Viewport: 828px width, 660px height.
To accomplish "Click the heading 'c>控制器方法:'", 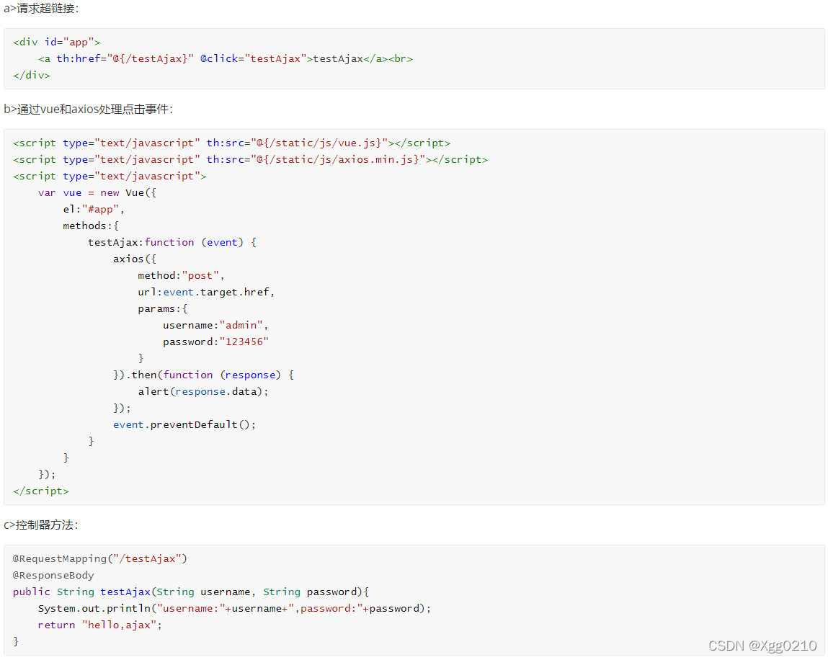I will [41, 525].
